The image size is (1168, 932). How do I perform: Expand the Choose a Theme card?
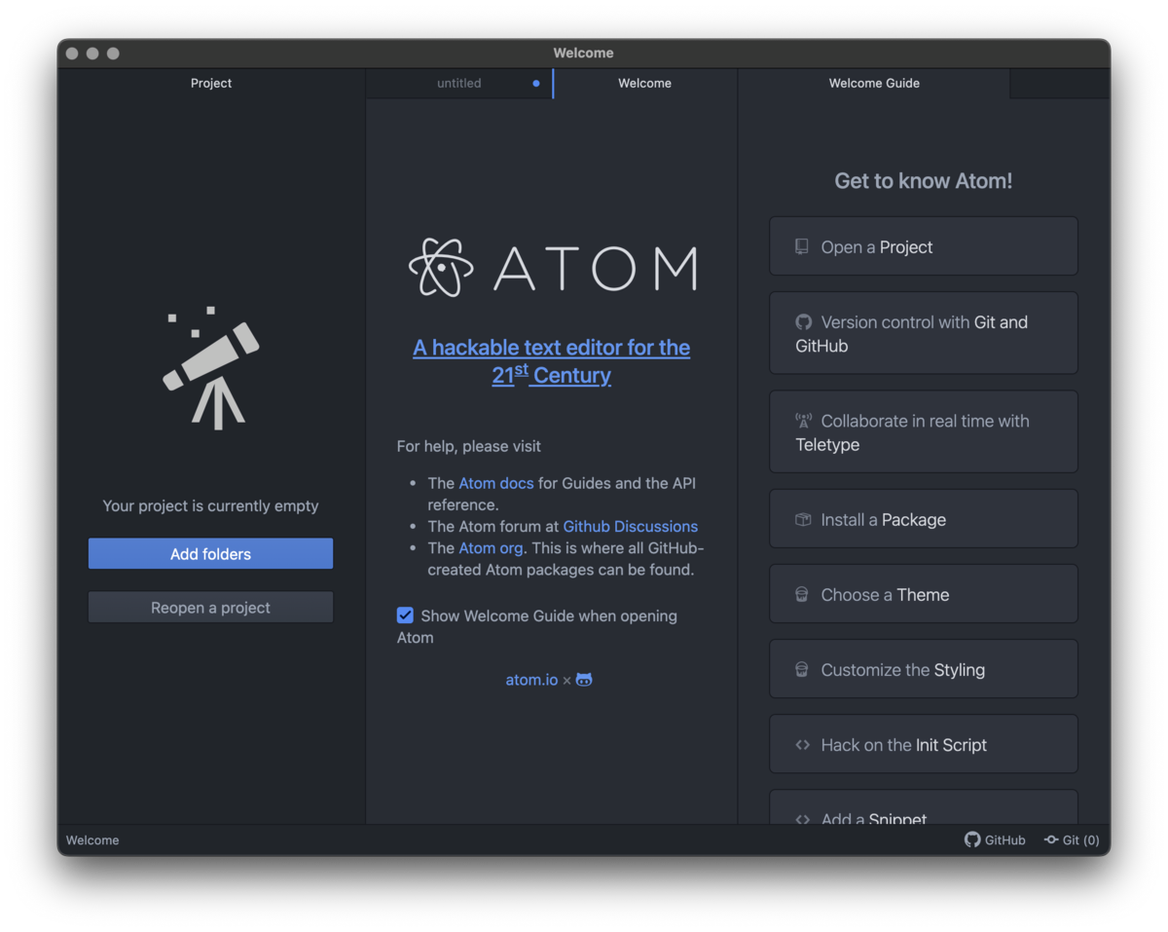click(924, 594)
